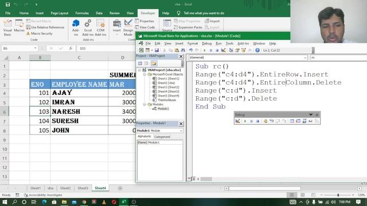Click Properties in Controls group

coord(145,21)
